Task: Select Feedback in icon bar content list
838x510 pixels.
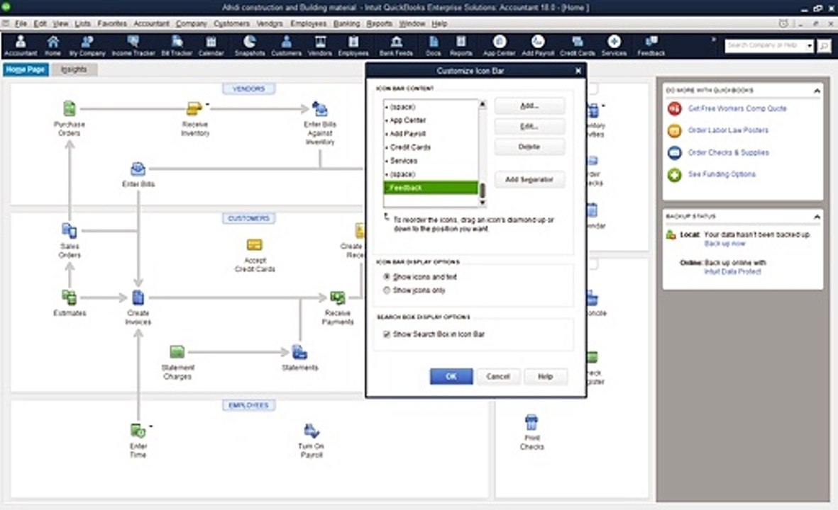Action: [x=431, y=188]
